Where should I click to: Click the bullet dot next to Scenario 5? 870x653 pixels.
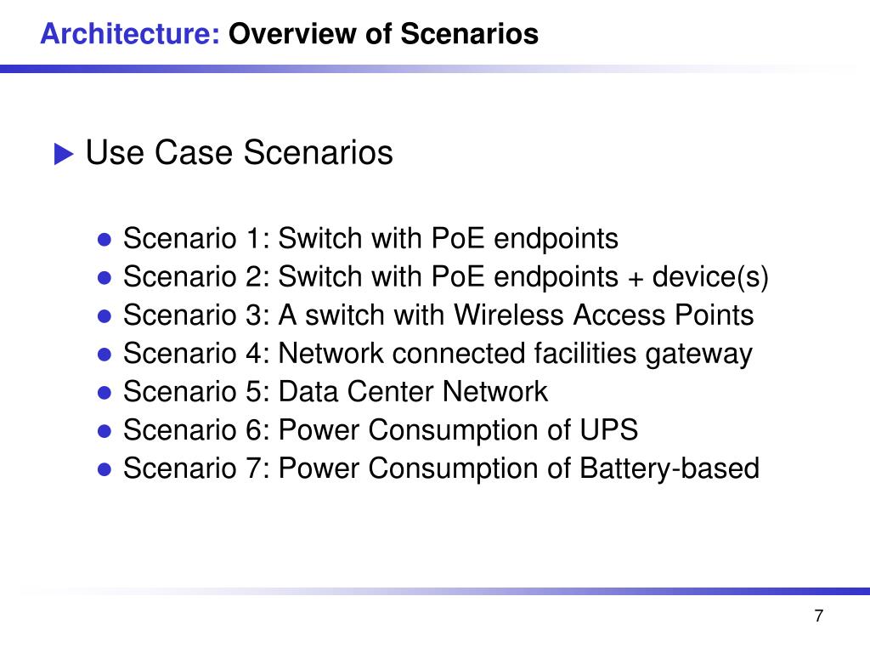105,393
